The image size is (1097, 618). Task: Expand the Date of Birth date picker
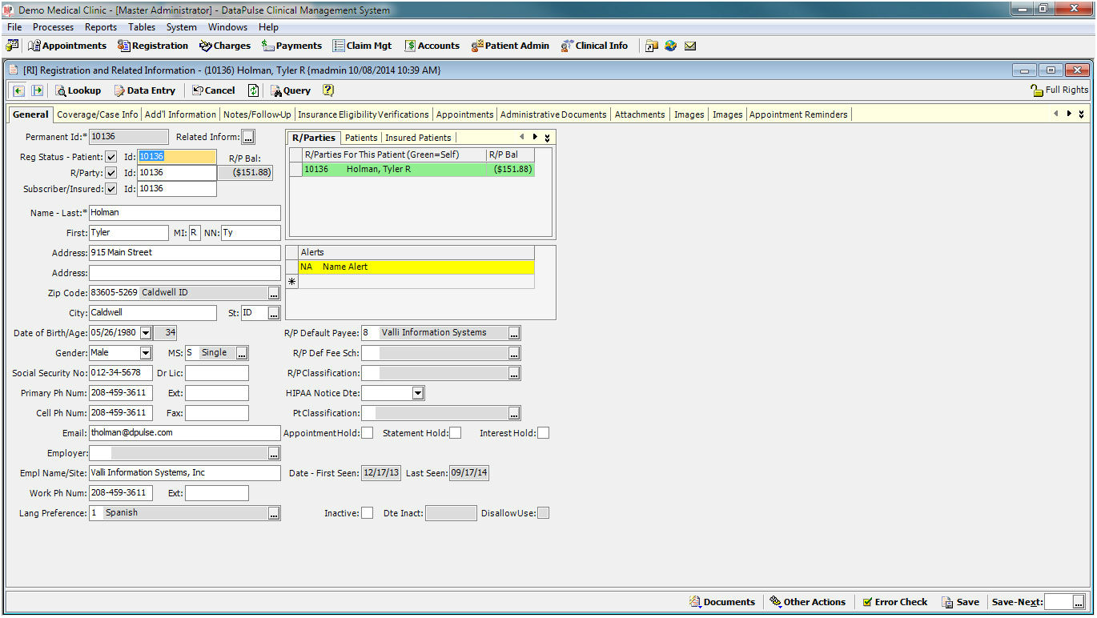(145, 333)
